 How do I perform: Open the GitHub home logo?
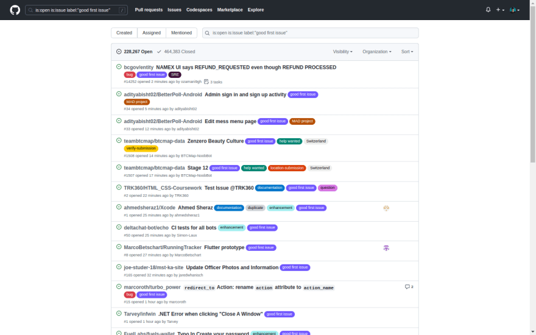point(15,10)
